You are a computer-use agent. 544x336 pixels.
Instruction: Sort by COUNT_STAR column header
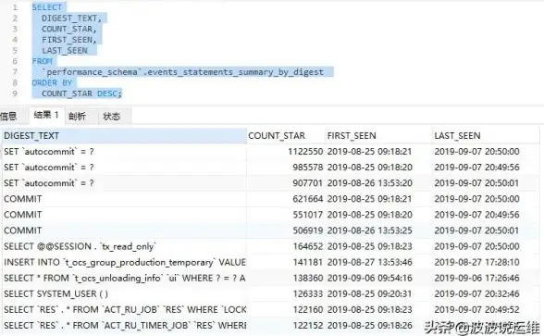tap(286, 136)
